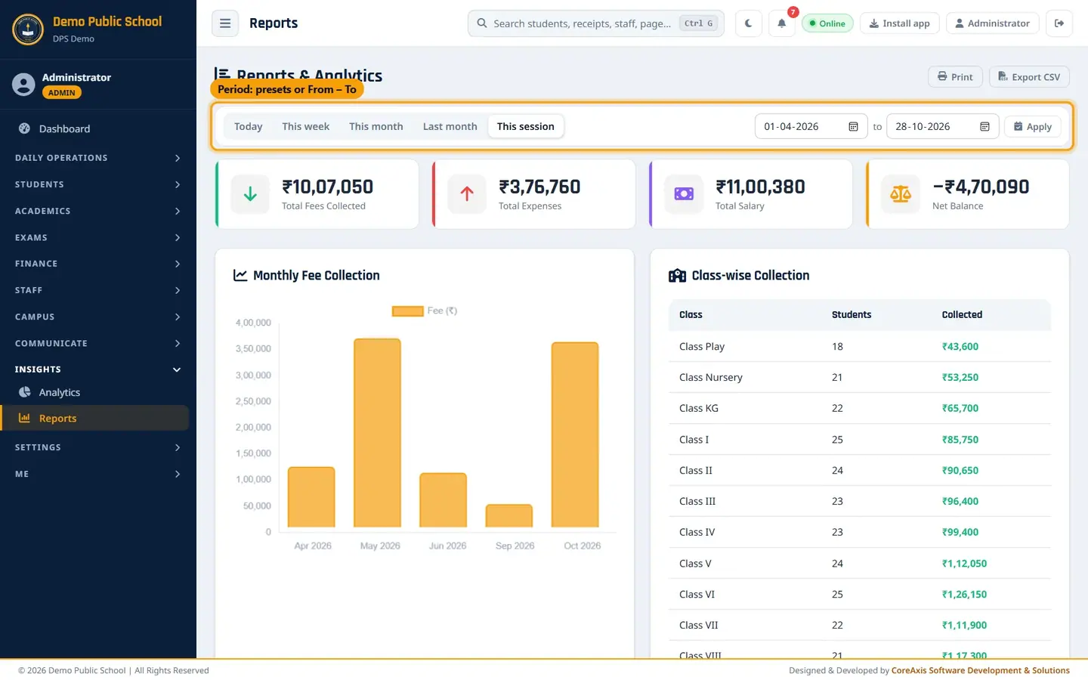Toggle the Fee (₹) chart legend swatch
1088x680 pixels.
tap(407, 311)
